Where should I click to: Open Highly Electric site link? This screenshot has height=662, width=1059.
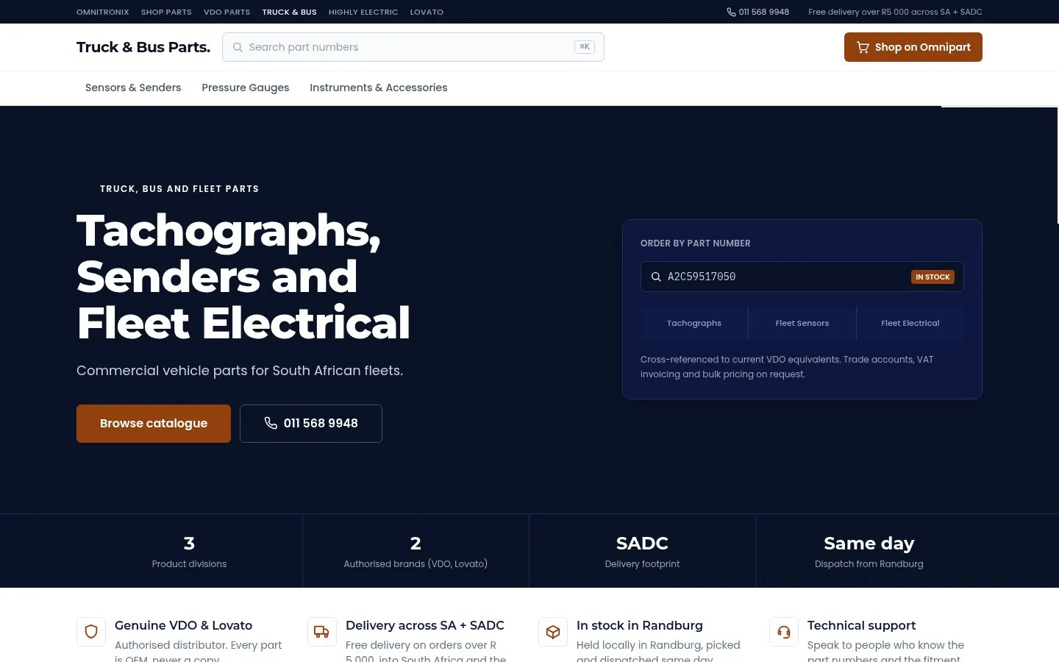[363, 12]
